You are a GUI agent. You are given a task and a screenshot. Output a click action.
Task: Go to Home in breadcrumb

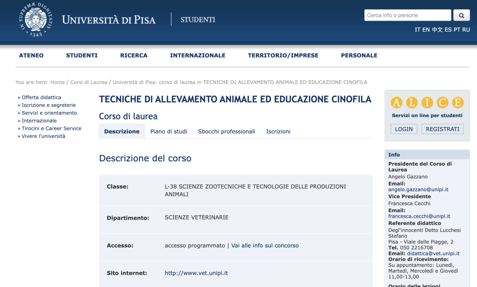pyautogui.click(x=57, y=82)
